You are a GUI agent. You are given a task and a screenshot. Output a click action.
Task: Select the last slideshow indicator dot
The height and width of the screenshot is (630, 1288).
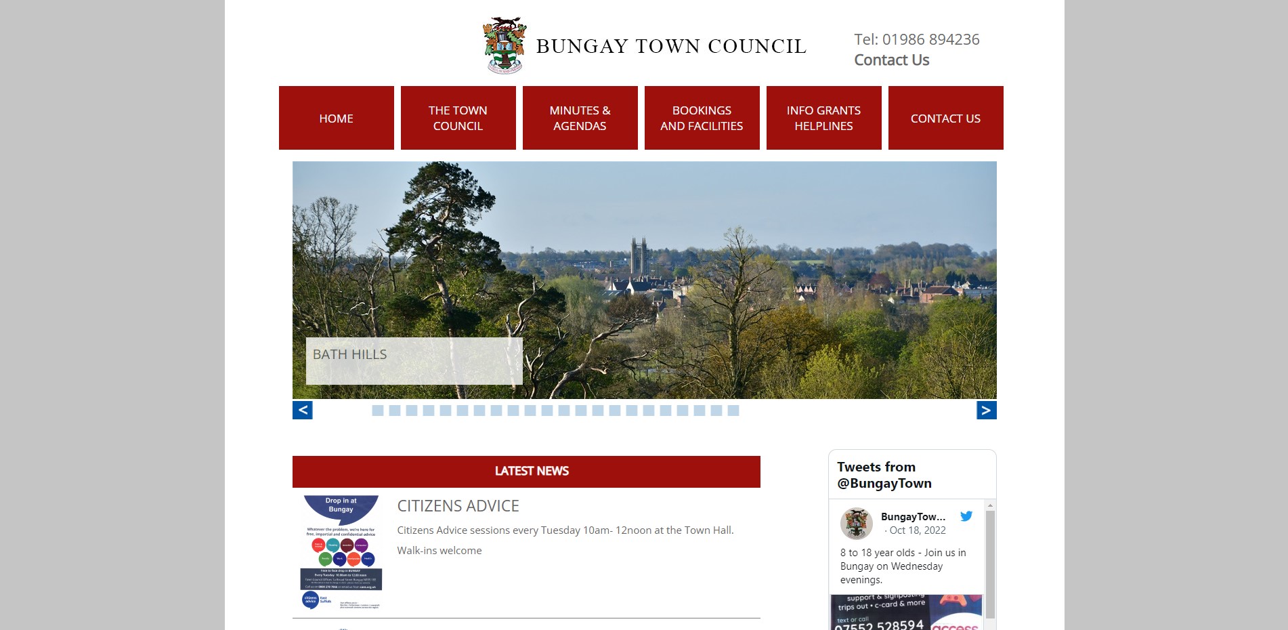[x=733, y=411]
